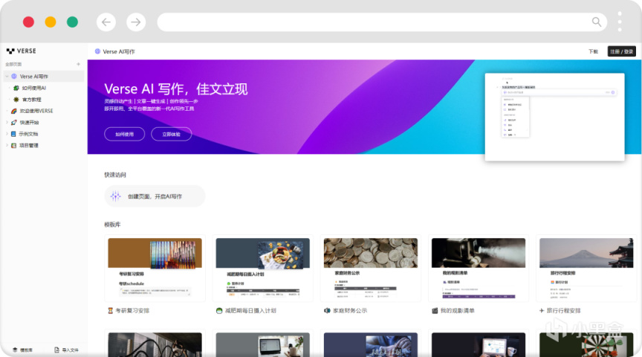The image size is (642, 357).
Task: Click the yellow window minimize dot
Action: click(x=51, y=22)
